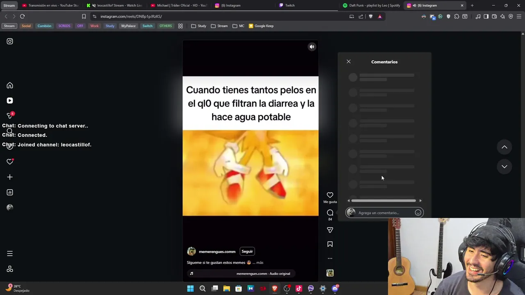Image resolution: width=525 pixels, height=295 pixels.
Task: Click the comments horizontal scrollbar
Action: (383, 201)
